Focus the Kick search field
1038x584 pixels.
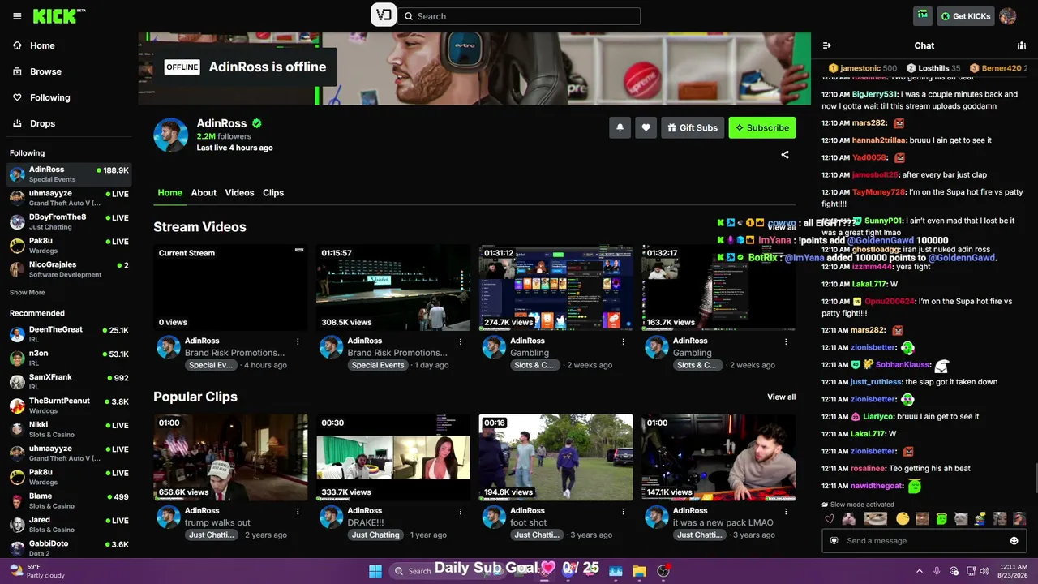(x=519, y=16)
